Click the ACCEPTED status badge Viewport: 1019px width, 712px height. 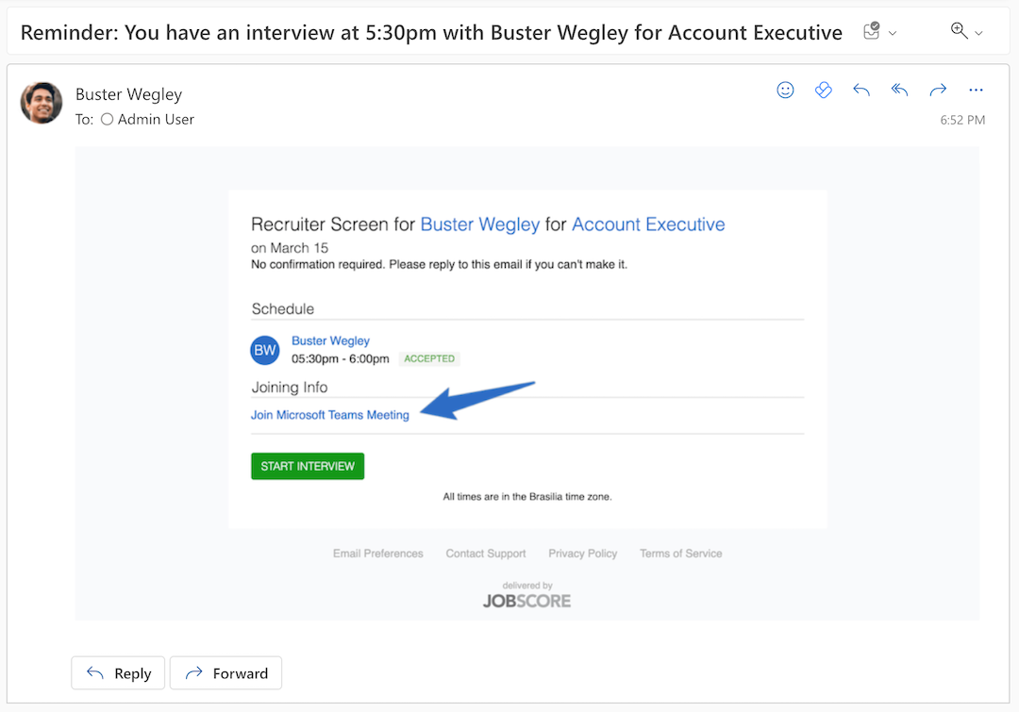coord(429,358)
